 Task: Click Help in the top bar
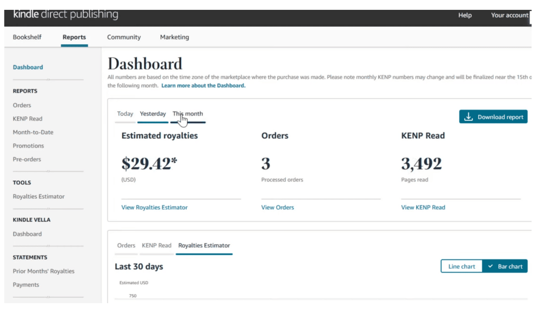pos(465,15)
